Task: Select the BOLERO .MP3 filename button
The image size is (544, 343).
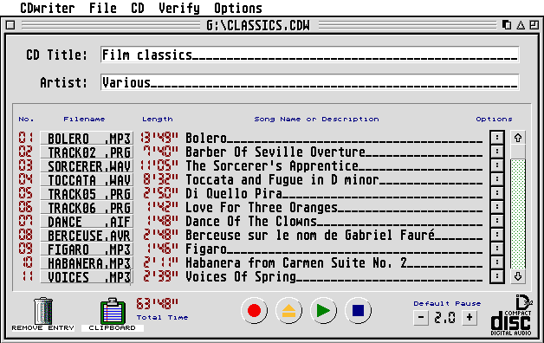Action: click(x=87, y=138)
